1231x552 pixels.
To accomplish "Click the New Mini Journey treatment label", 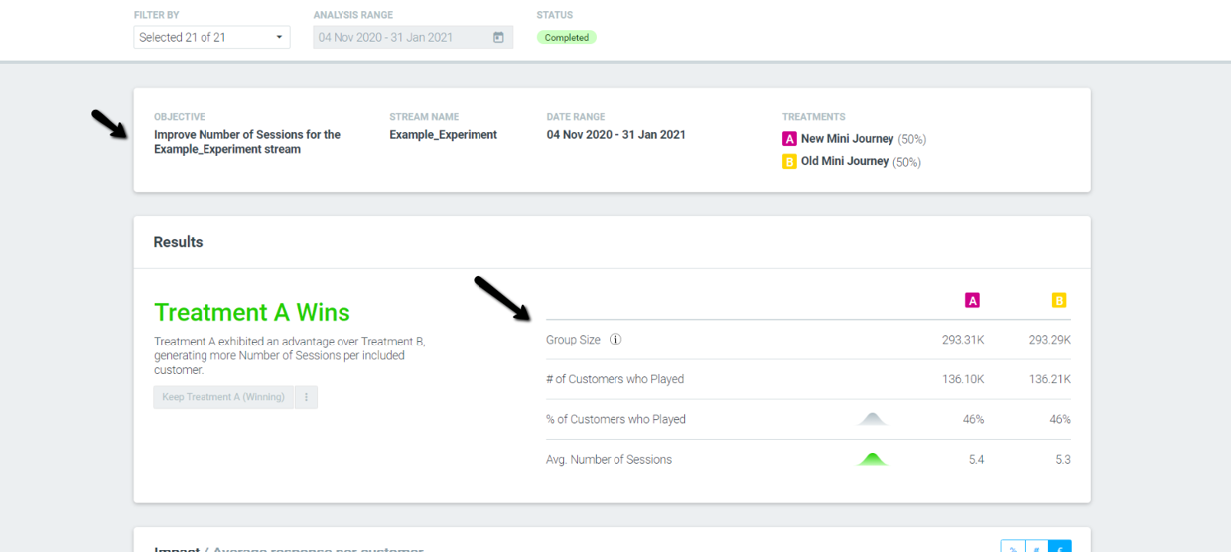I will [x=847, y=139].
